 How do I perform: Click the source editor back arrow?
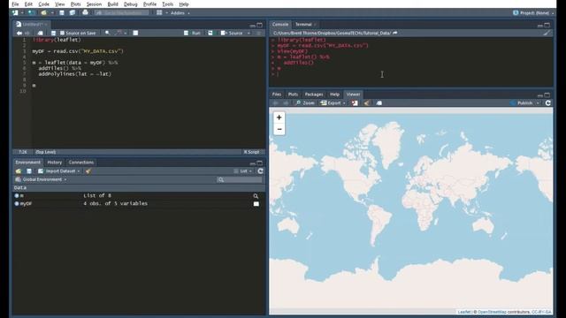tap(19, 33)
